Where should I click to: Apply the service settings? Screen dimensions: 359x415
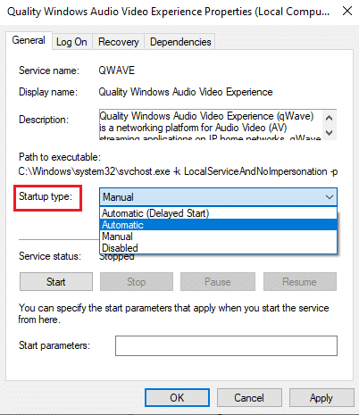321,398
